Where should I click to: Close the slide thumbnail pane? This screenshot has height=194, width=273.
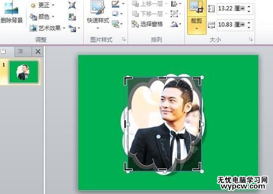38,51
